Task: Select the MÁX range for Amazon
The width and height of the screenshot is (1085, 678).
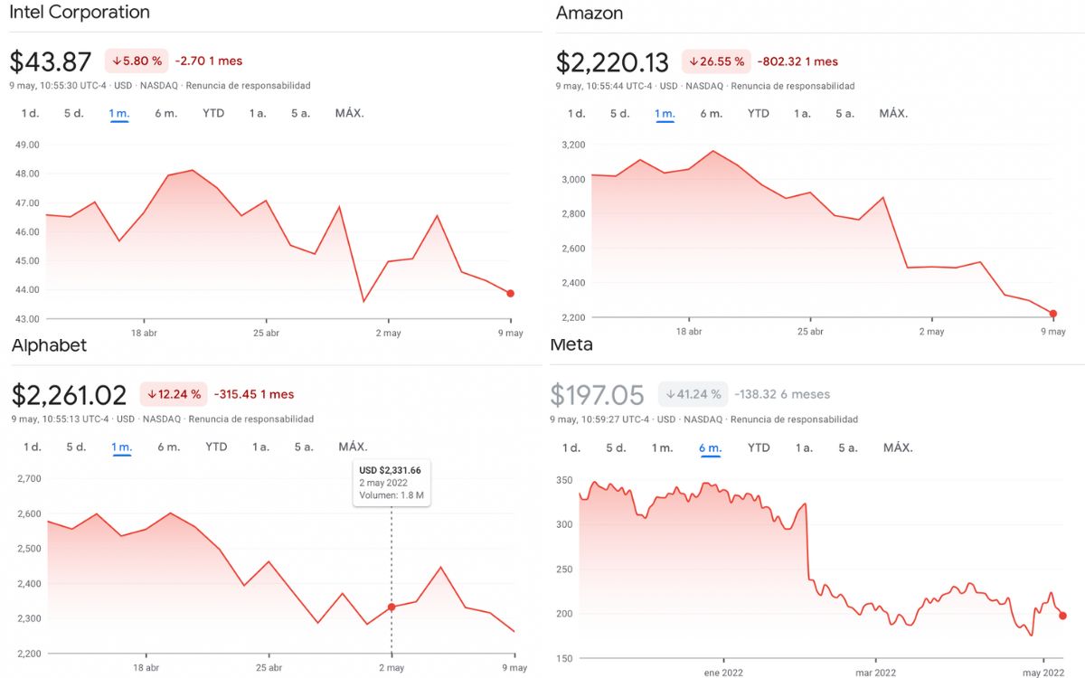Action: (893, 113)
